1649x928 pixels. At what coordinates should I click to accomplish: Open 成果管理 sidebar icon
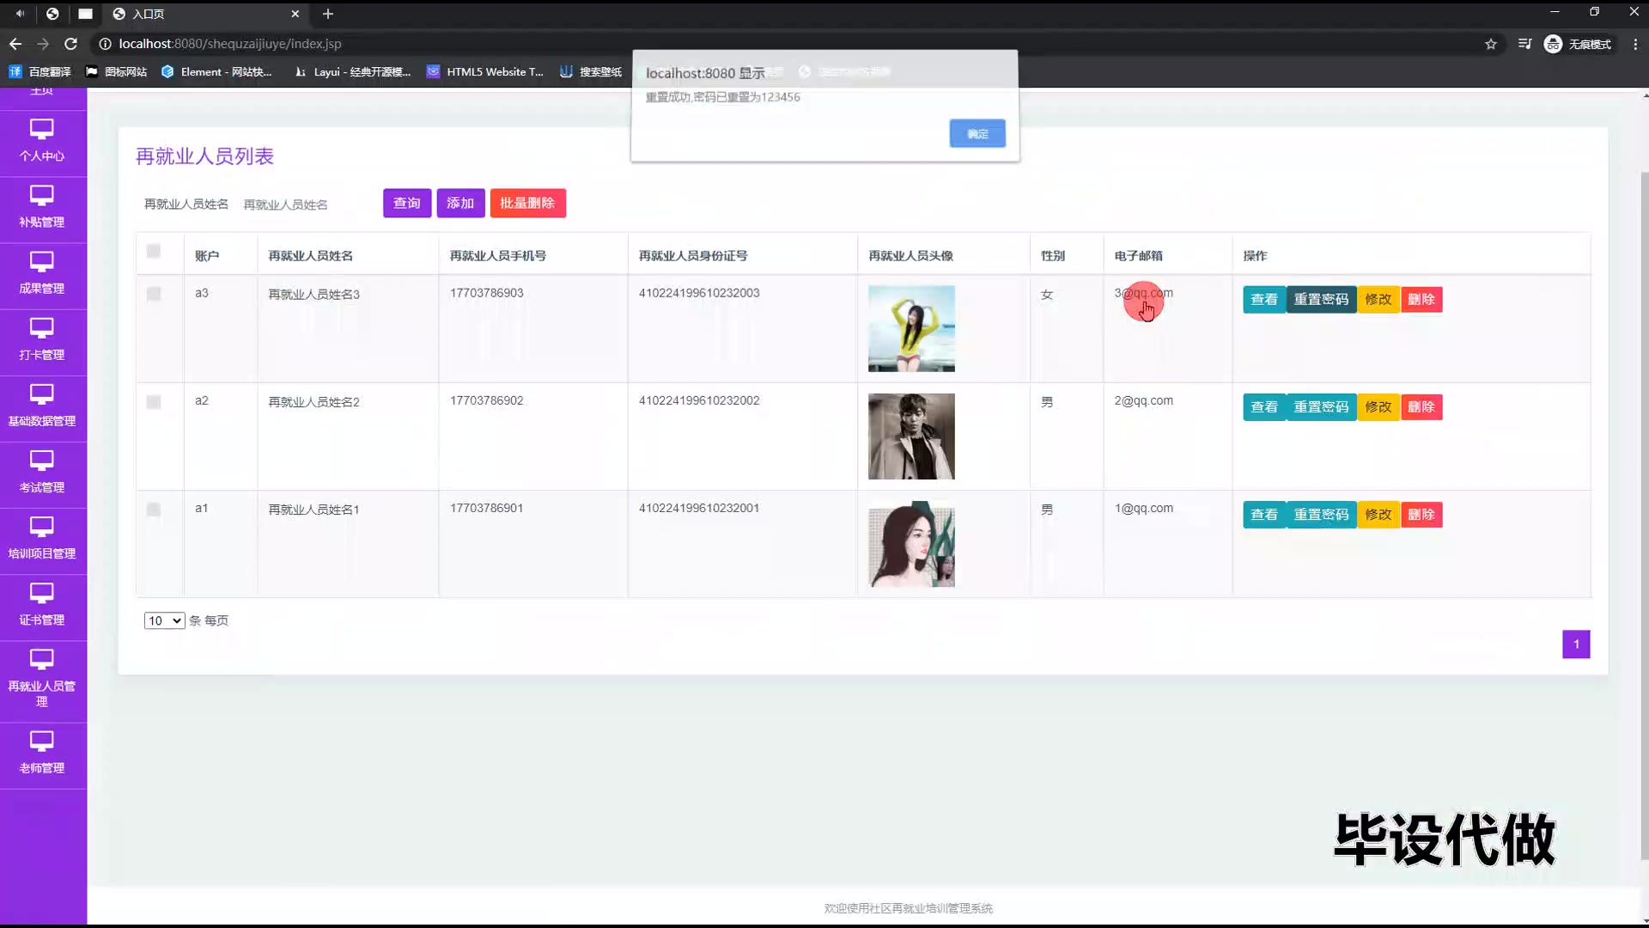pyautogui.click(x=41, y=262)
